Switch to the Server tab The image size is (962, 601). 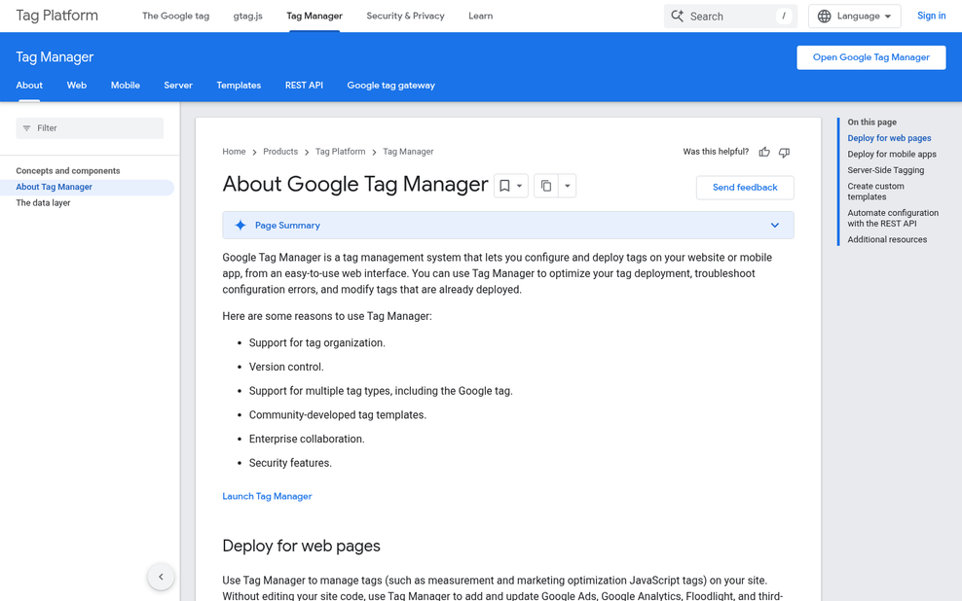point(178,86)
